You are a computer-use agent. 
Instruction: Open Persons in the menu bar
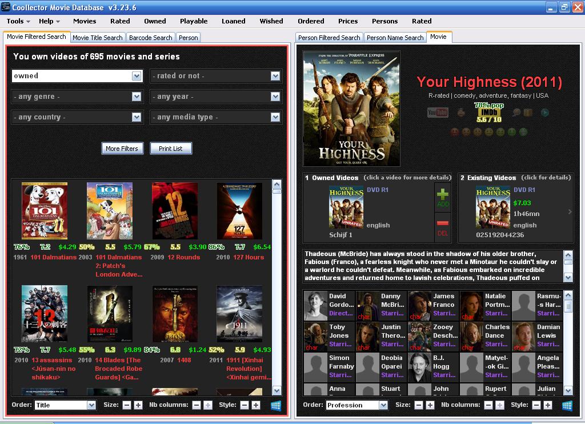click(384, 21)
